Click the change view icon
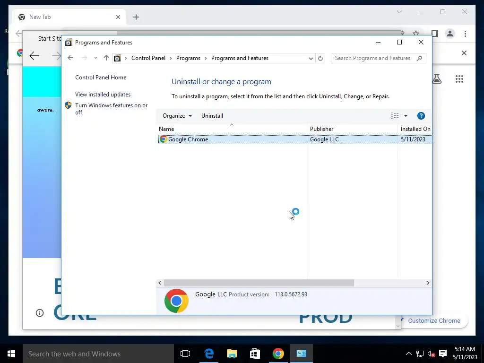Image resolution: width=484 pixels, height=363 pixels. [395, 116]
